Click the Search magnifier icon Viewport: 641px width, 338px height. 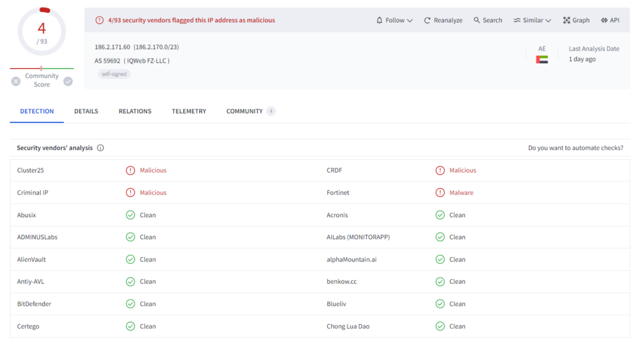coord(477,20)
